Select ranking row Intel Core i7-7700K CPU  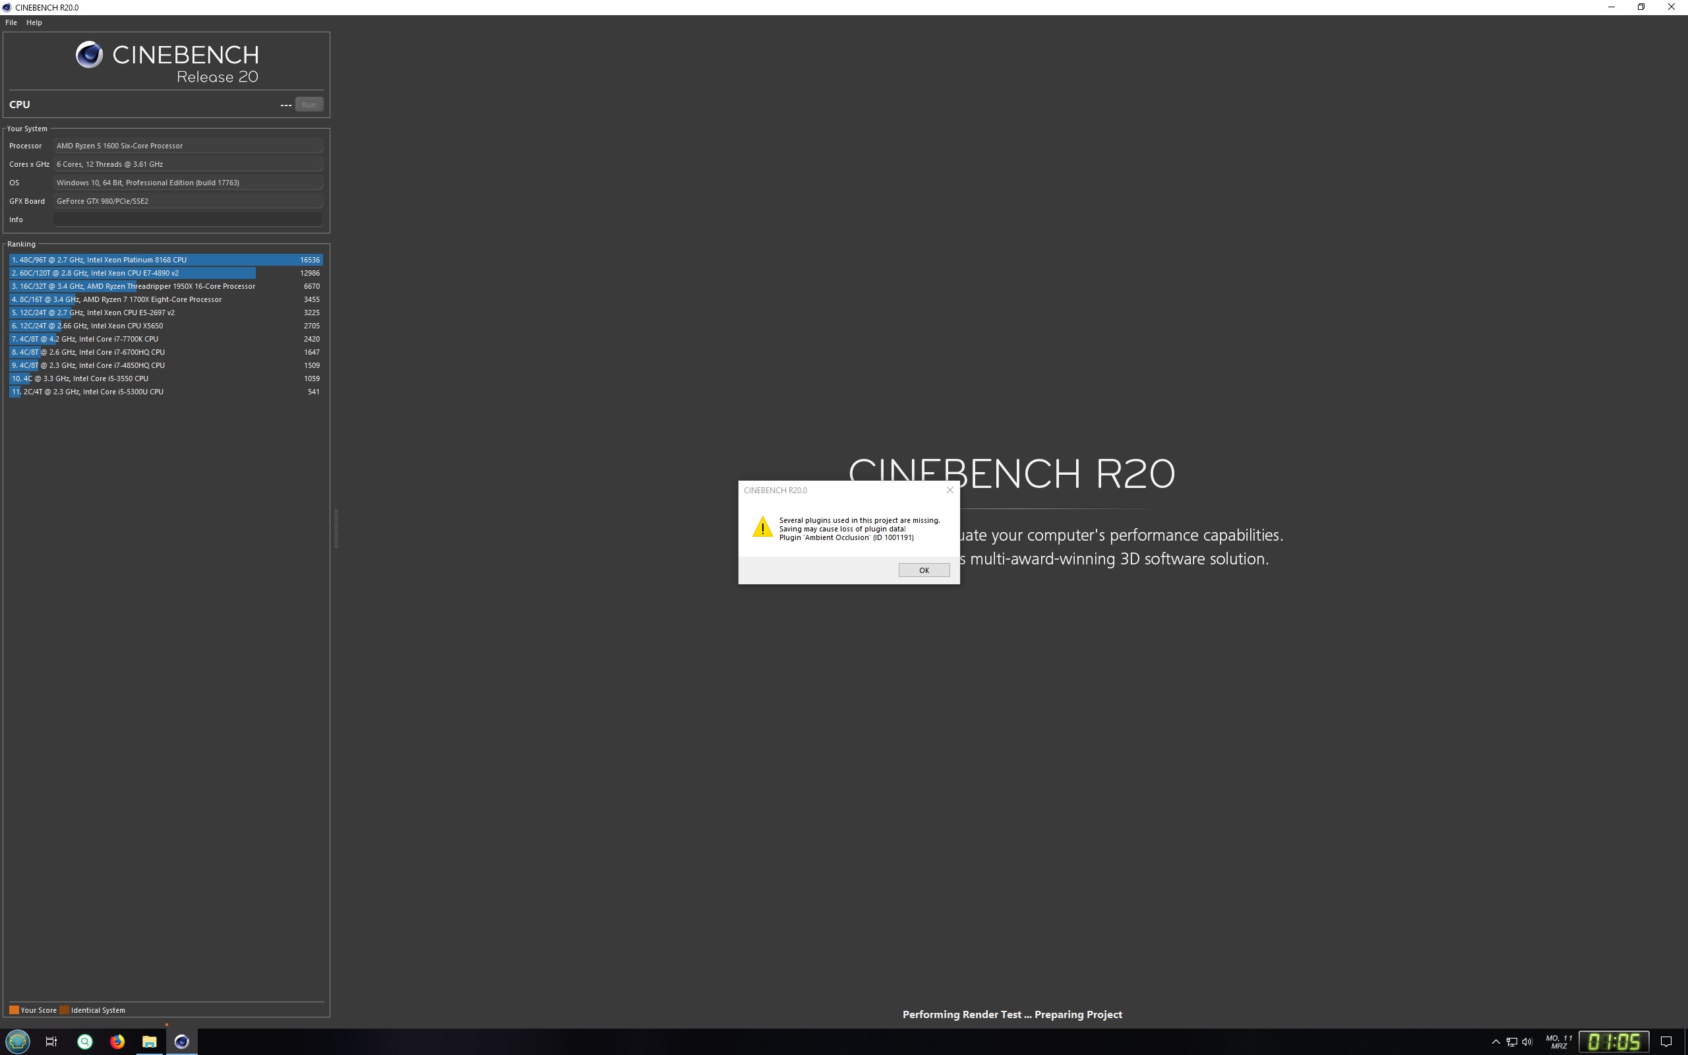point(166,339)
